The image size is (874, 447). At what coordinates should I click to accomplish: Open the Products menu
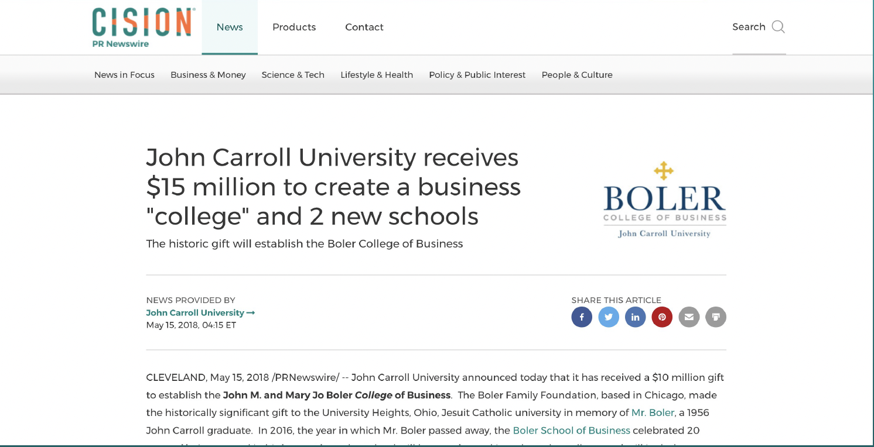pyautogui.click(x=294, y=27)
